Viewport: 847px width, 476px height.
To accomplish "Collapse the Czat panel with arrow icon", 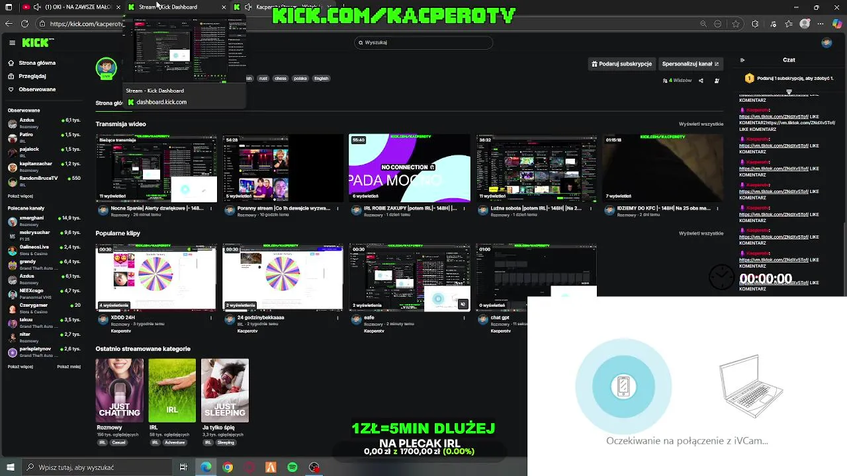I will pyautogui.click(x=742, y=59).
